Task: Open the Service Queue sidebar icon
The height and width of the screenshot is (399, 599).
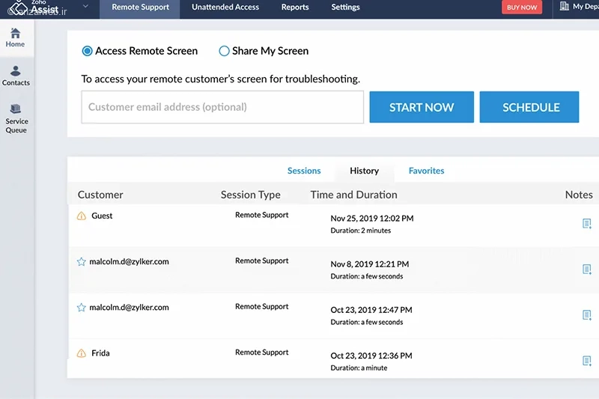Action: 16,118
